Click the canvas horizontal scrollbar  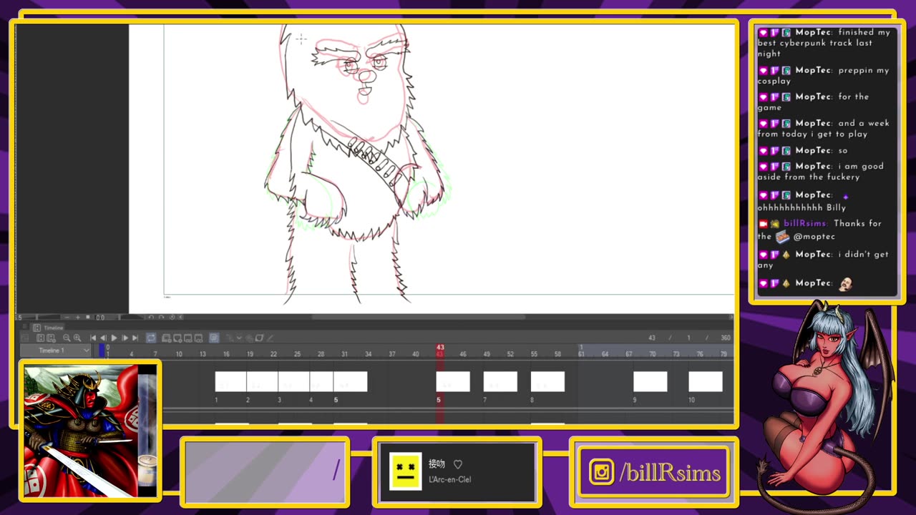click(x=419, y=317)
